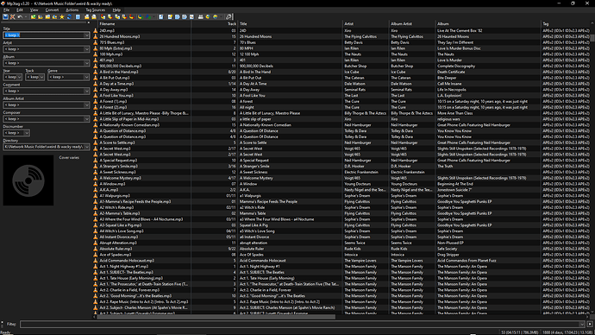Open the Undo history dropdown arrow
The height and width of the screenshot is (335, 595).
click(x=26, y=16)
